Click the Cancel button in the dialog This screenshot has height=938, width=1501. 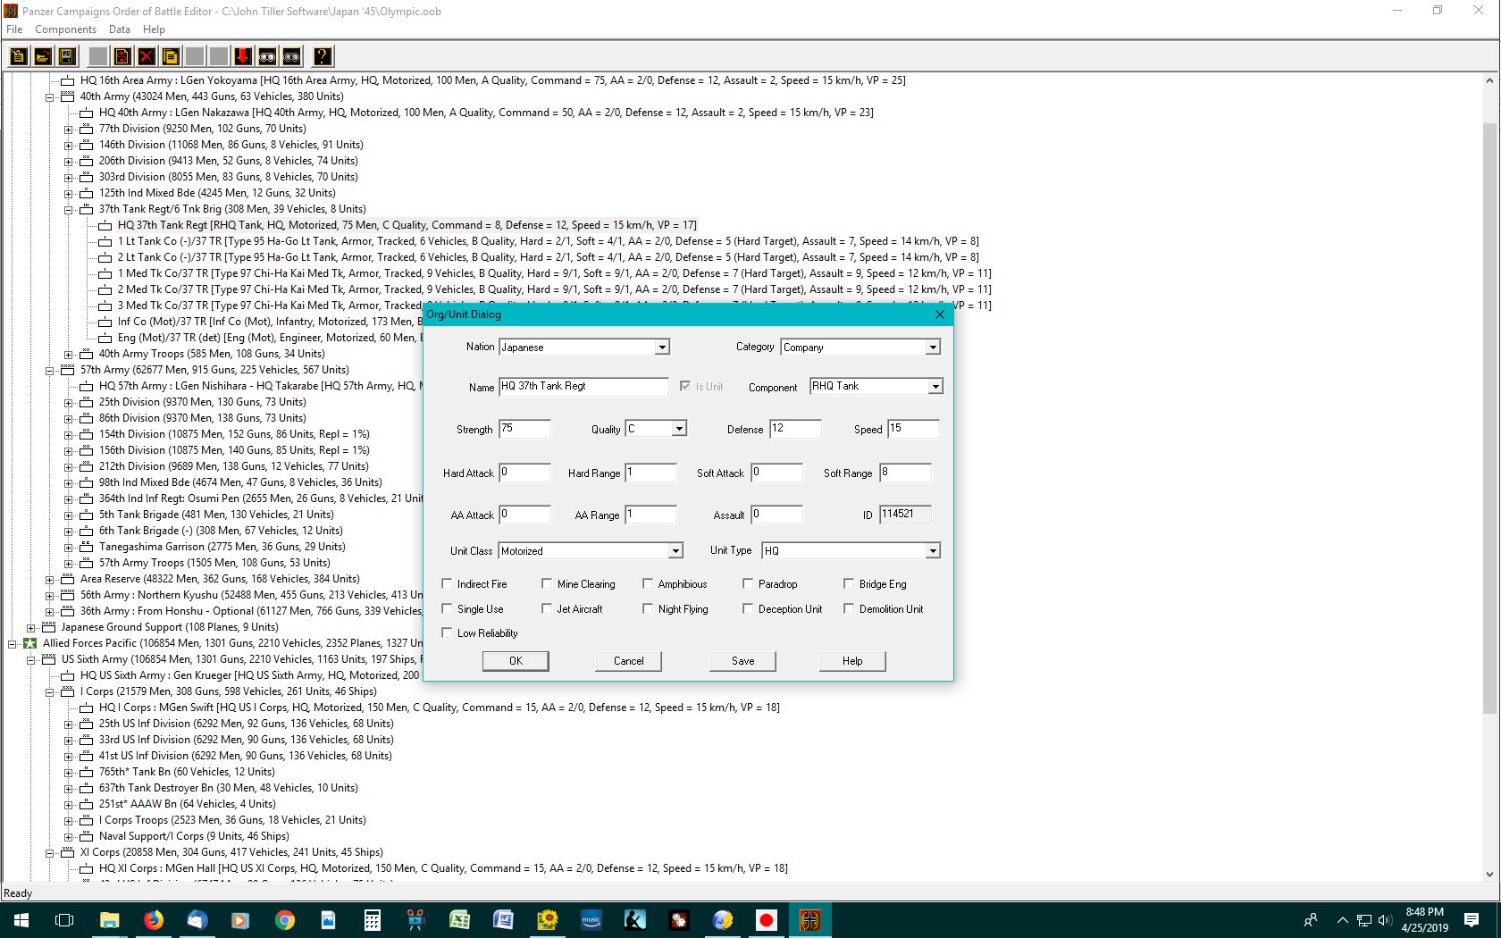pyautogui.click(x=628, y=661)
